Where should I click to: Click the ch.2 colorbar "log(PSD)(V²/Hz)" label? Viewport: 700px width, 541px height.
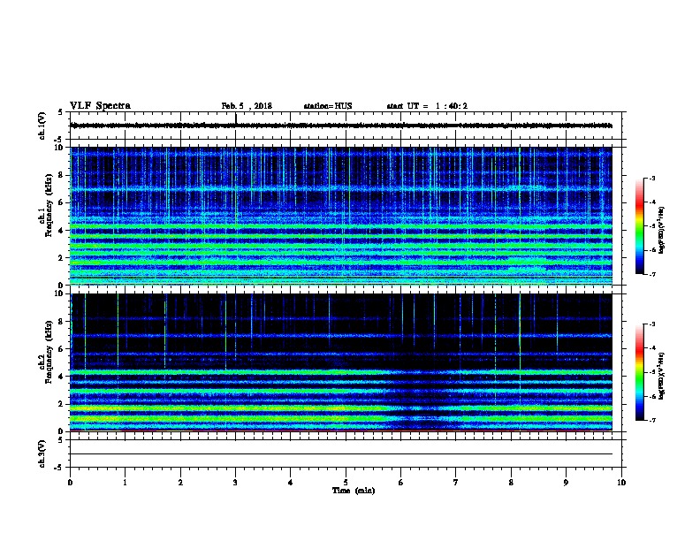[661, 377]
